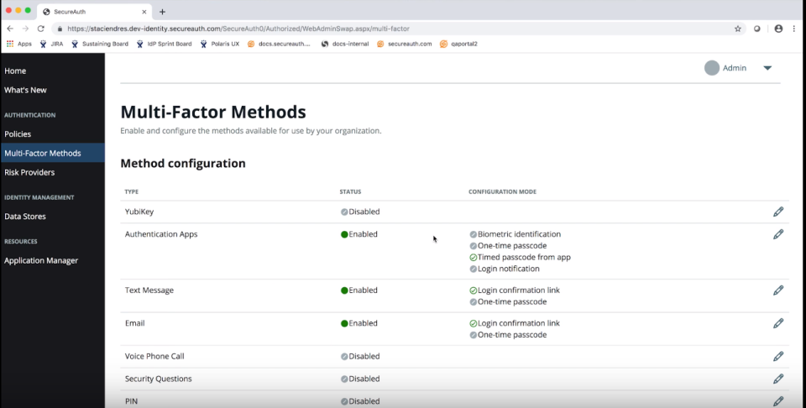
Task: Click pencil icon for Security Questions
Action: [778, 379]
